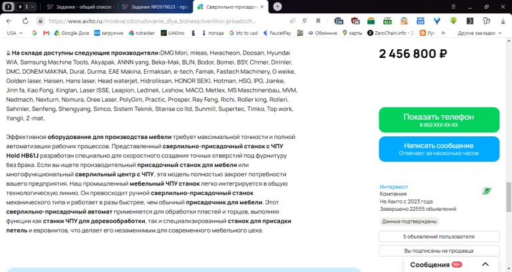512x272 pixels.
Task: Open the USA bookmarks folder dropdown
Action: point(15,33)
